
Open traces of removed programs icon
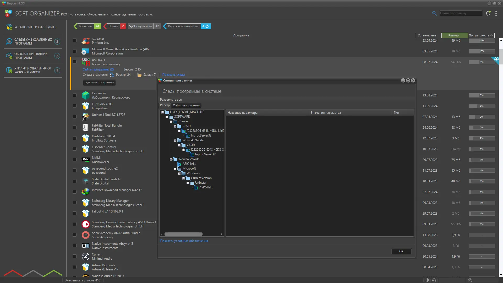point(9,41)
